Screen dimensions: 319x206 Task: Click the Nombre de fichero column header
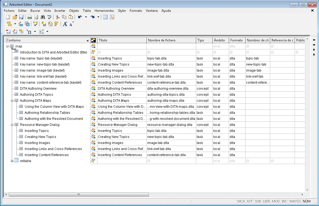pos(171,40)
